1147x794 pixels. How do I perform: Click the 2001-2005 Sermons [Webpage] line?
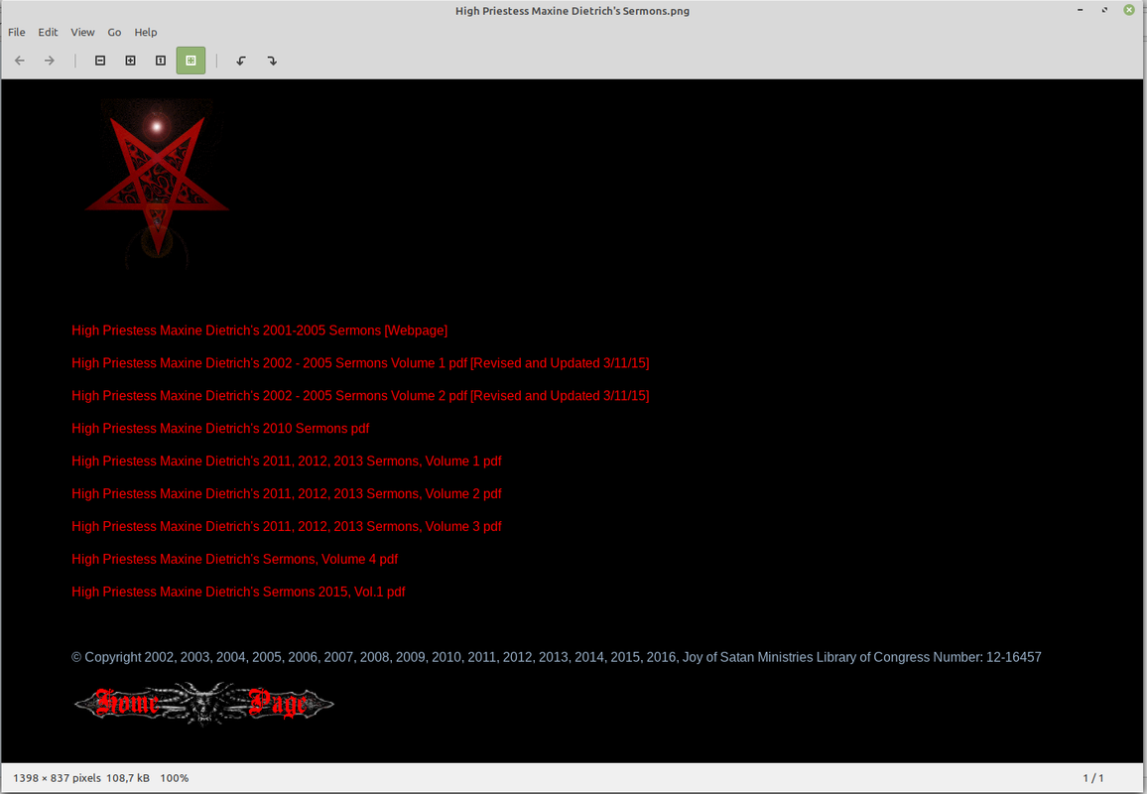(x=260, y=331)
